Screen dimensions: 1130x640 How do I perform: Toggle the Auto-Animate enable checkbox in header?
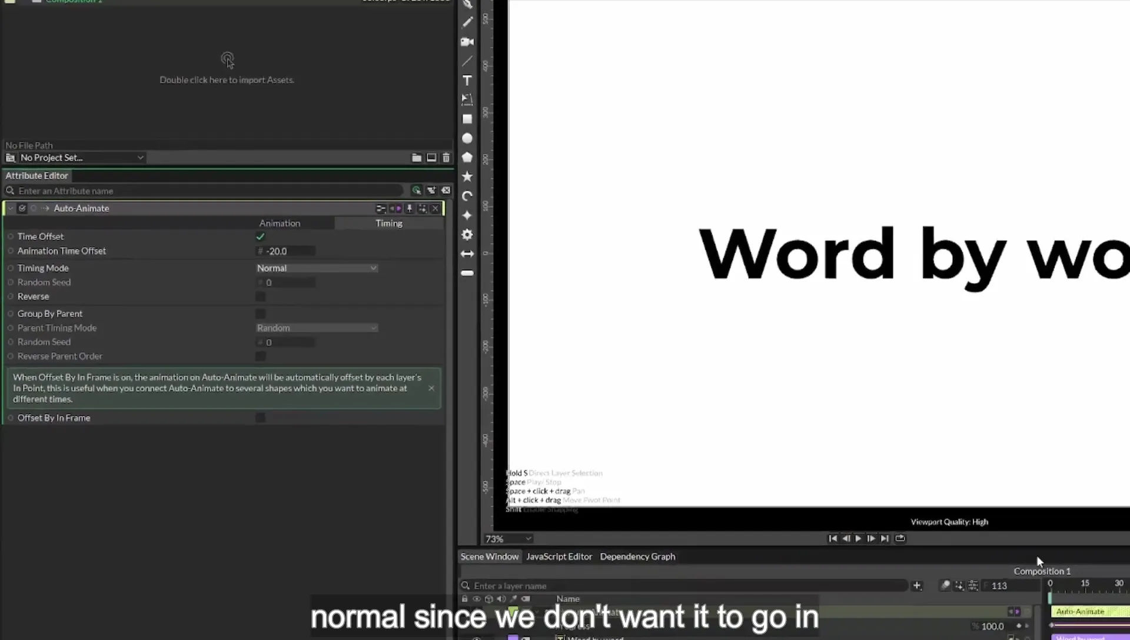coord(22,208)
